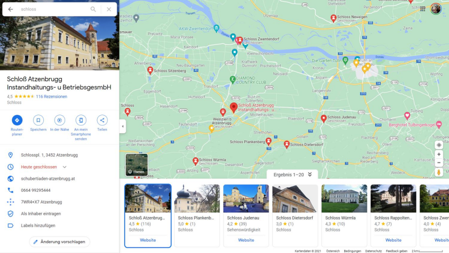Image resolution: width=449 pixels, height=253 pixels.
Task: Click the In der Nähe nearby icon
Action: tap(60, 120)
